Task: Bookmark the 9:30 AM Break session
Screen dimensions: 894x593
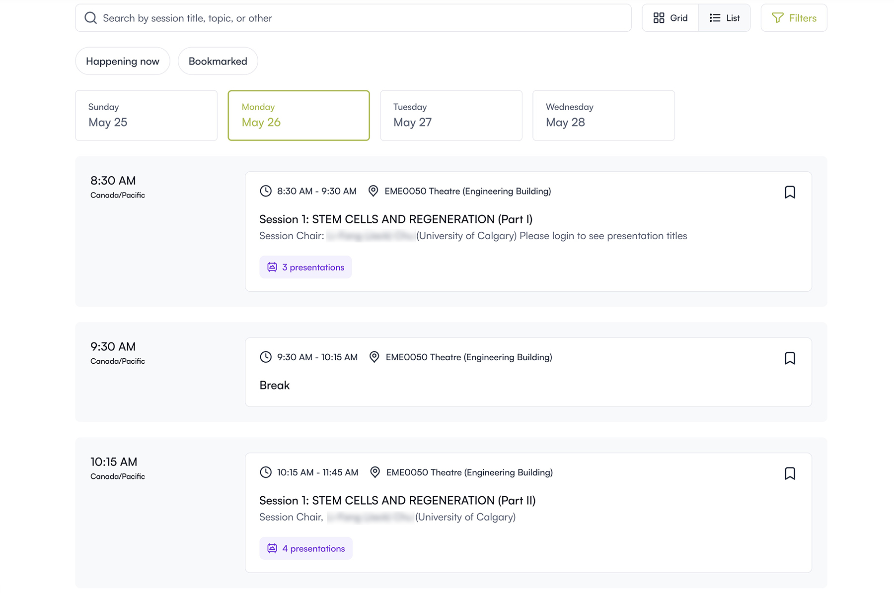Action: click(790, 358)
